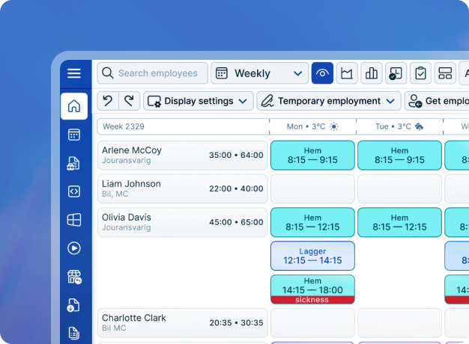This screenshot has height=344, width=469.
Task: Go to Home in sidebar
Action: [73, 106]
